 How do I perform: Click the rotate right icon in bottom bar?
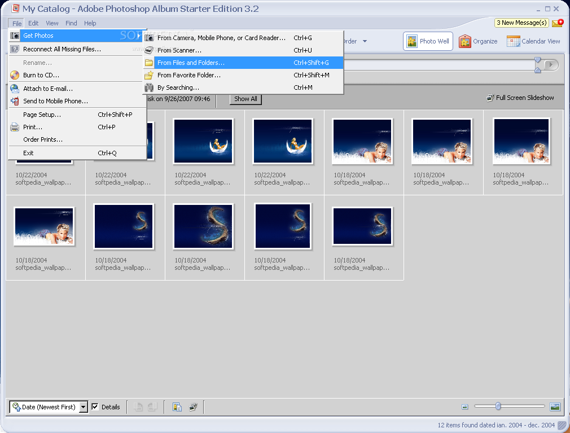tap(152, 407)
